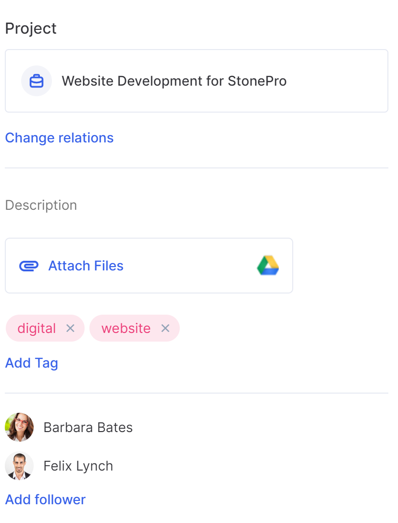This screenshot has width=398, height=523.
Task: Open Barbara Bates' avatar photo
Action: [x=19, y=427]
